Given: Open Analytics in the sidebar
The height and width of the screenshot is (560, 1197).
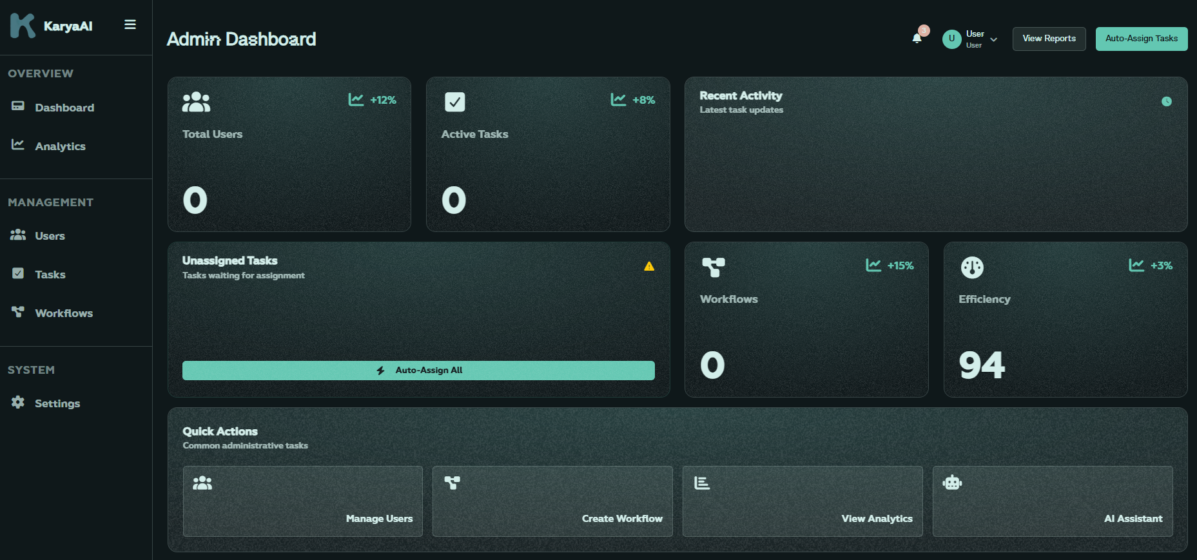Looking at the screenshot, I should (60, 146).
